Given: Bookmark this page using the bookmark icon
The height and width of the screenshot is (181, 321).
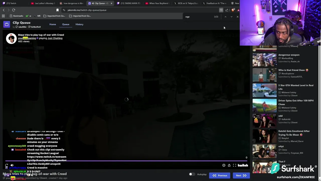Looking at the screenshot, I should 57,10.
